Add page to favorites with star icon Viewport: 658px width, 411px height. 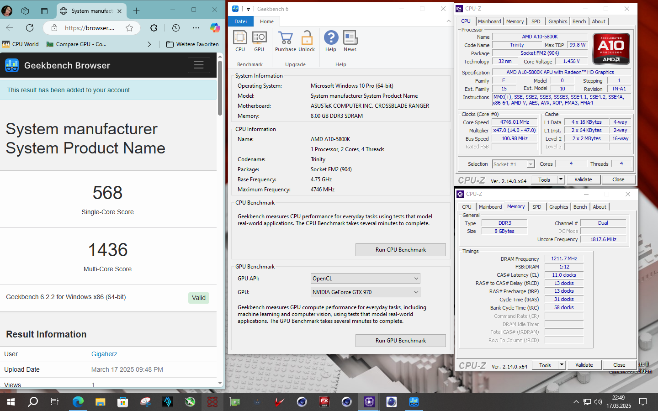pyautogui.click(x=129, y=28)
